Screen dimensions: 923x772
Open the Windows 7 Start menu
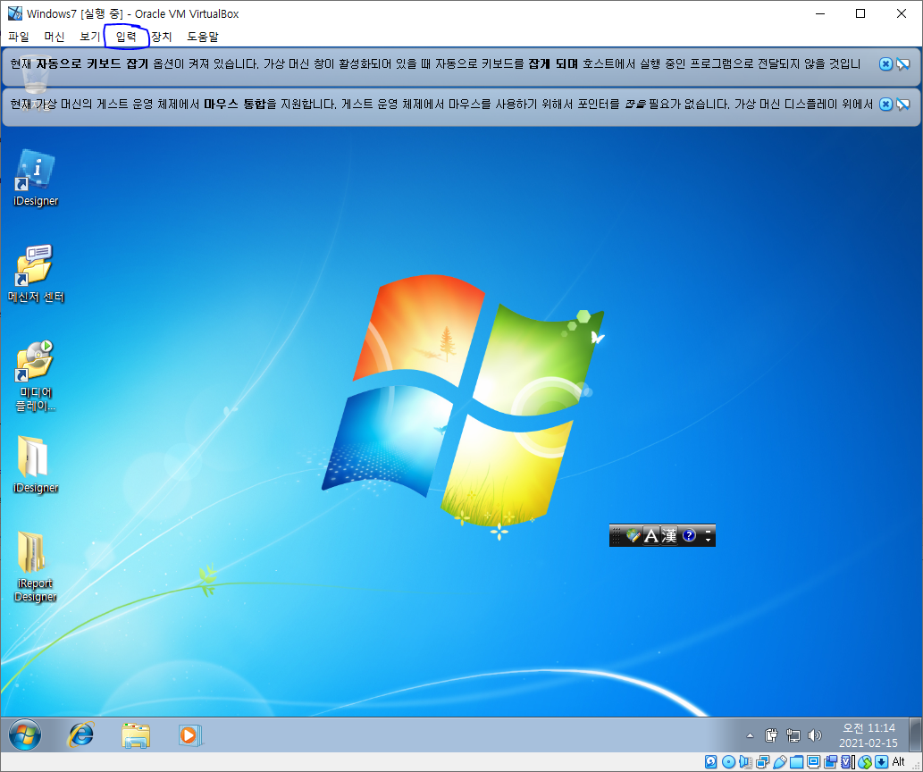(25, 734)
